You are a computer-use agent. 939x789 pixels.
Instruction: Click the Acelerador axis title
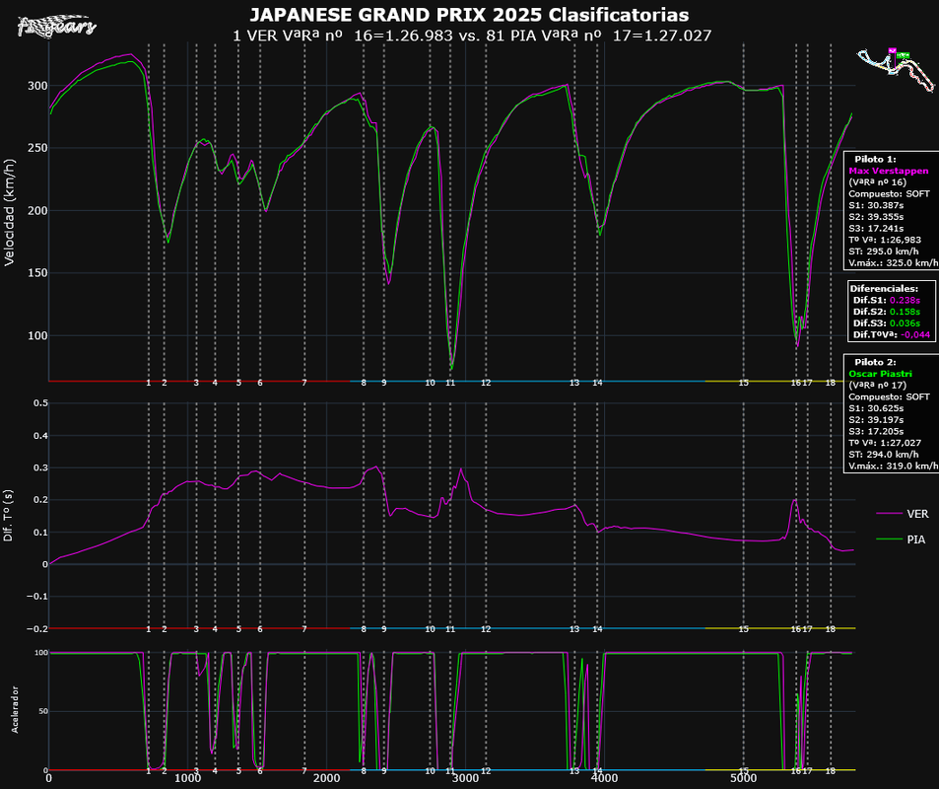[15, 710]
